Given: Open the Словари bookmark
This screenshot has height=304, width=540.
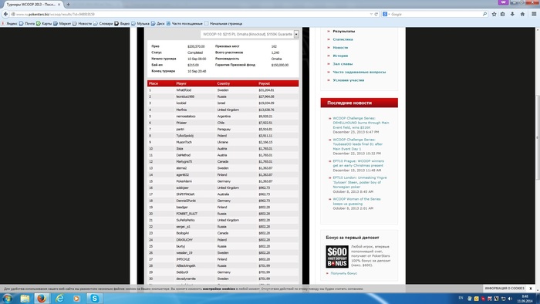Looking at the screenshot, I should point(103,23).
